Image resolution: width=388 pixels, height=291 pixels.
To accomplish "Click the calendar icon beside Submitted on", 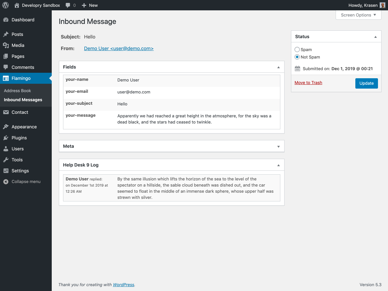I will click(298, 69).
